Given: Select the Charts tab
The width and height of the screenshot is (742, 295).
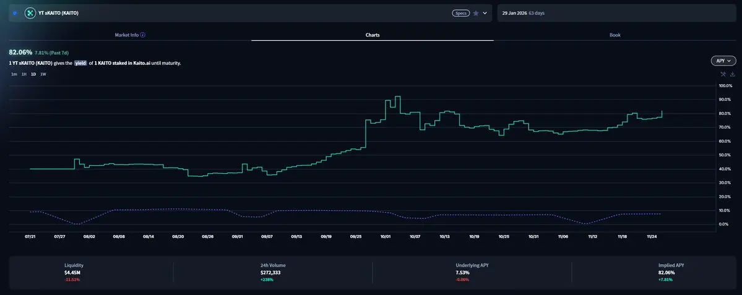Looking at the screenshot, I should 373,35.
